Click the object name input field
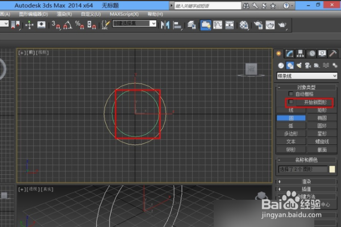 [303, 169]
